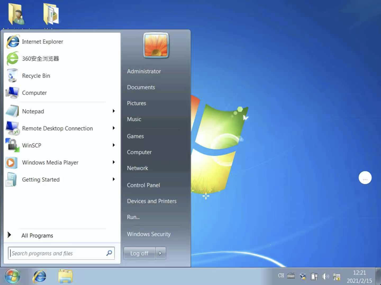
Task: Click the Internet Explorer text label
Action: 43,42
